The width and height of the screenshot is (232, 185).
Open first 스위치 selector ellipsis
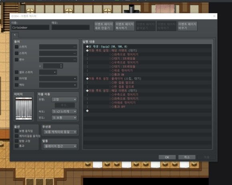[75, 47]
